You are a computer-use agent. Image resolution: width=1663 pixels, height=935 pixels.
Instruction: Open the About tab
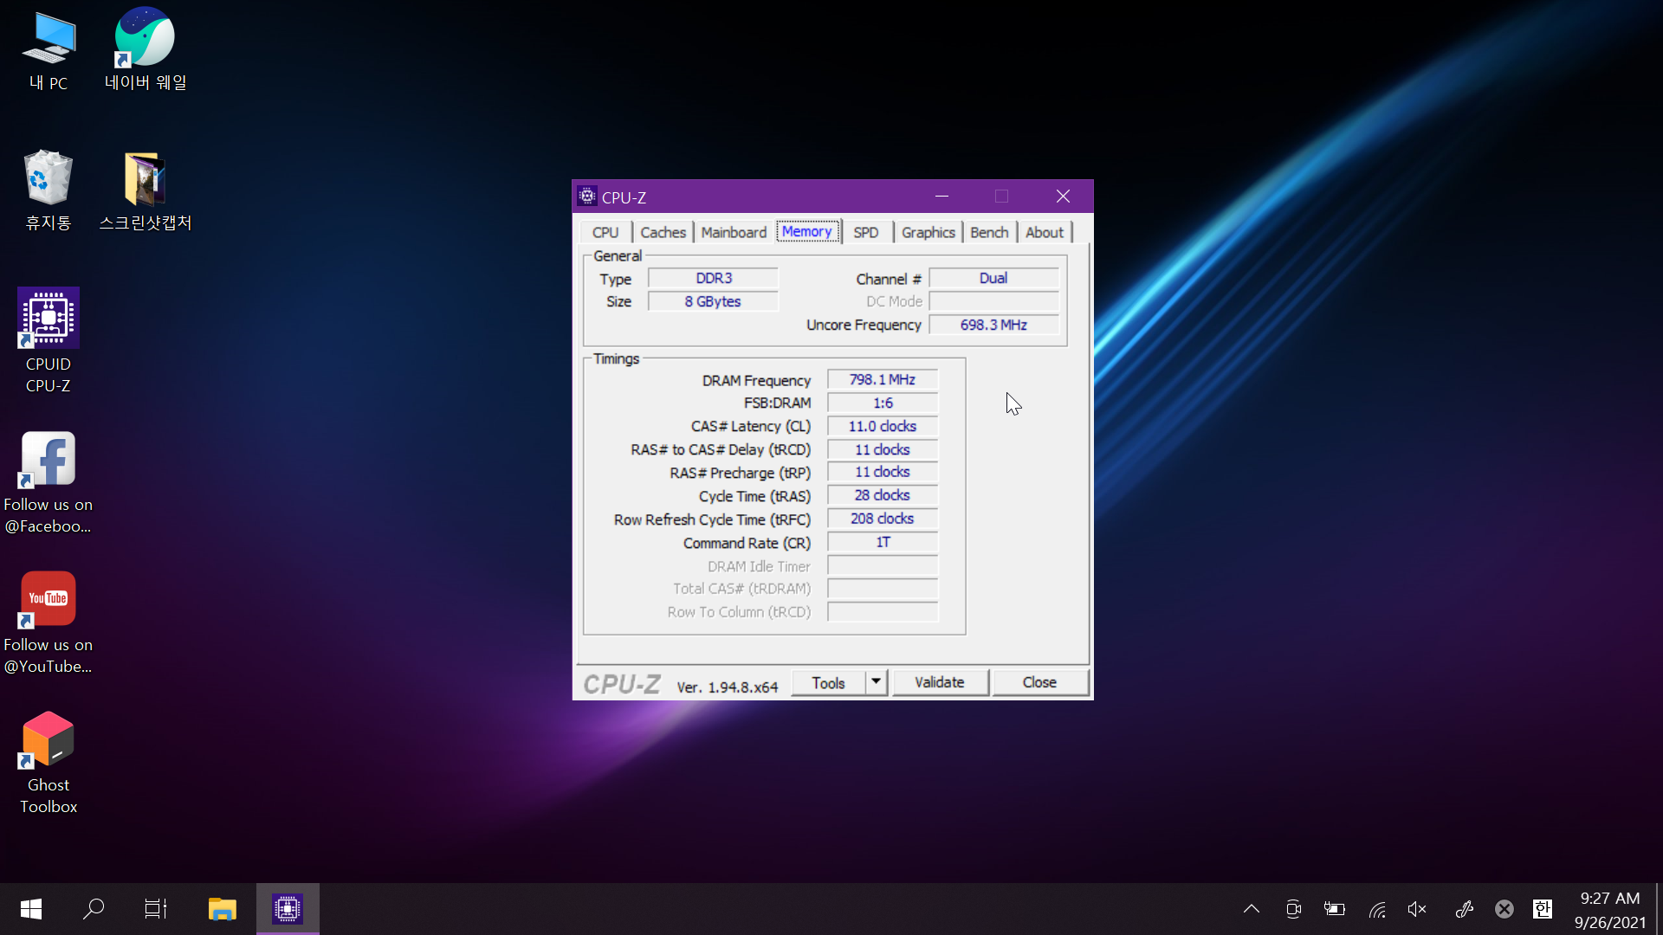click(1045, 232)
